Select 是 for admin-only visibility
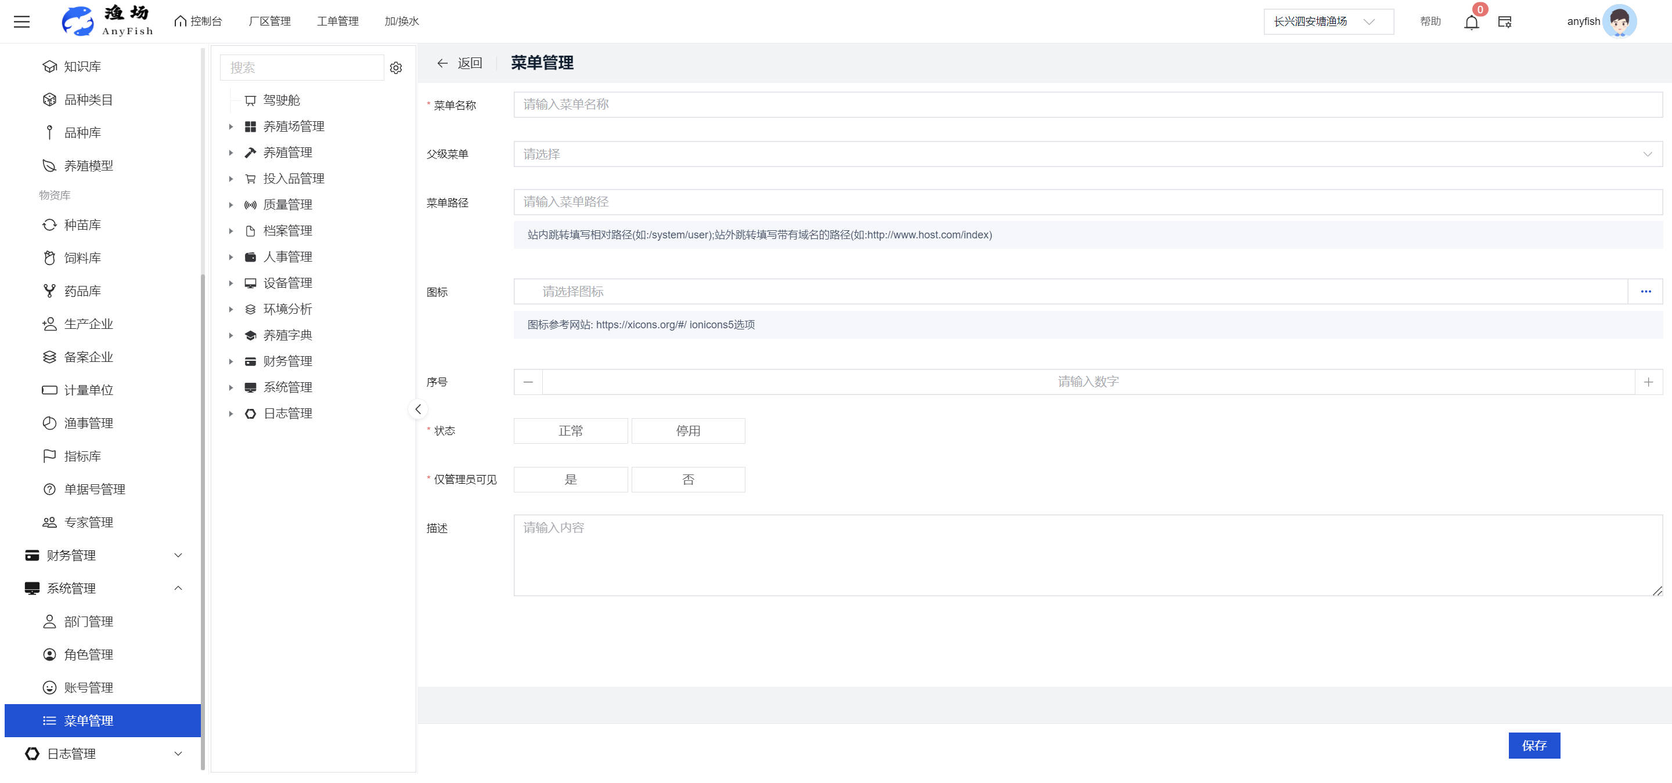 click(x=570, y=479)
